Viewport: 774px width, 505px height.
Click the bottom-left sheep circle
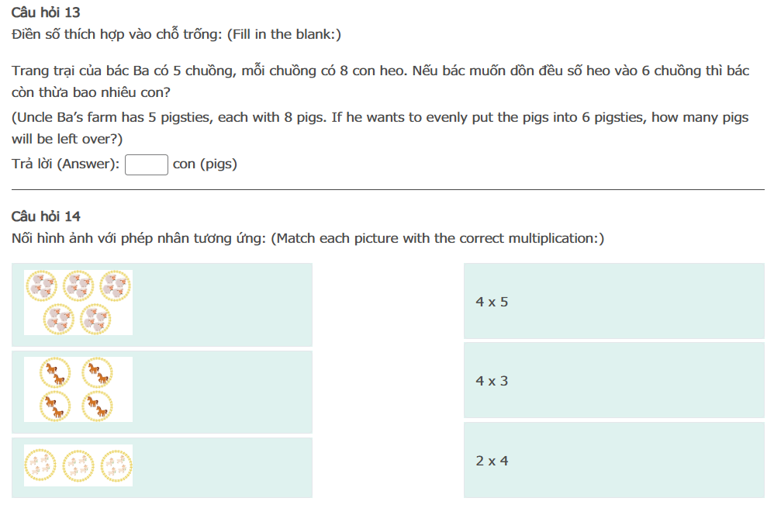click(x=60, y=319)
